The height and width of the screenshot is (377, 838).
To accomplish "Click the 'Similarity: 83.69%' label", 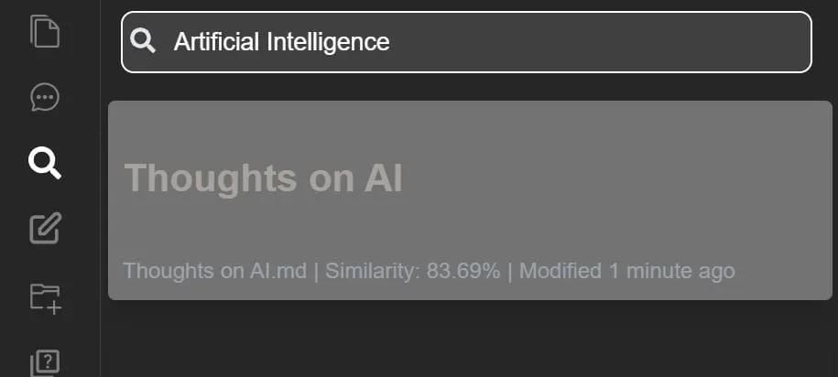I will tap(412, 271).
